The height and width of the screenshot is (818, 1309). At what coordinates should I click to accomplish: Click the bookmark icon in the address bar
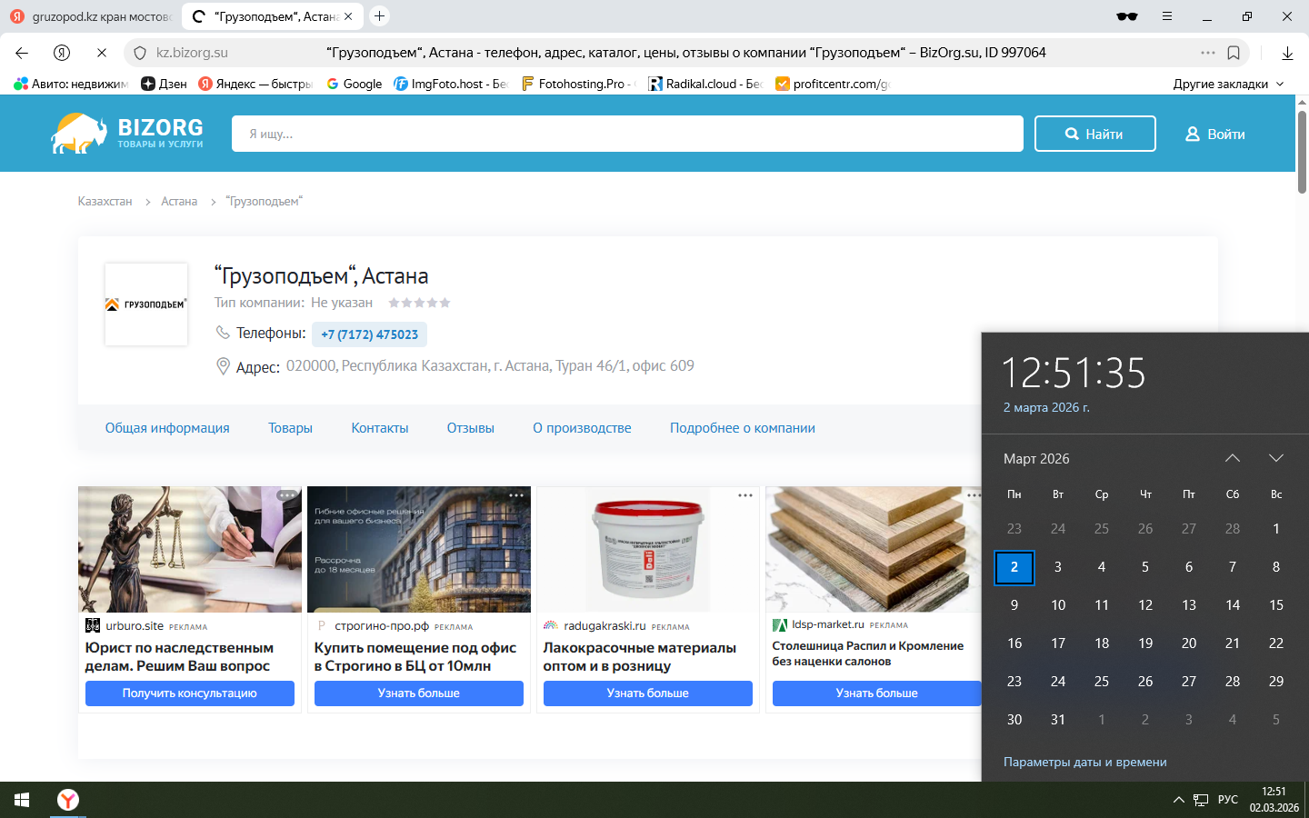1234,53
